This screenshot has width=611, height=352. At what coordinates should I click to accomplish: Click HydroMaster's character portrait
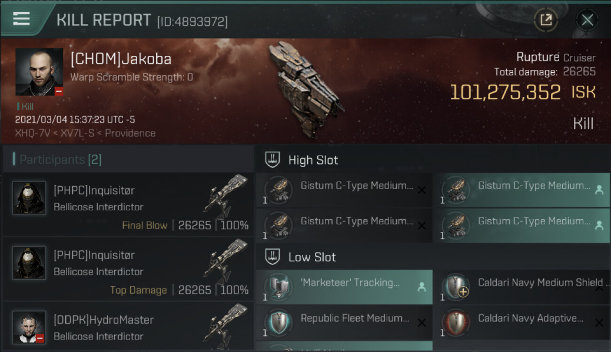(29, 327)
